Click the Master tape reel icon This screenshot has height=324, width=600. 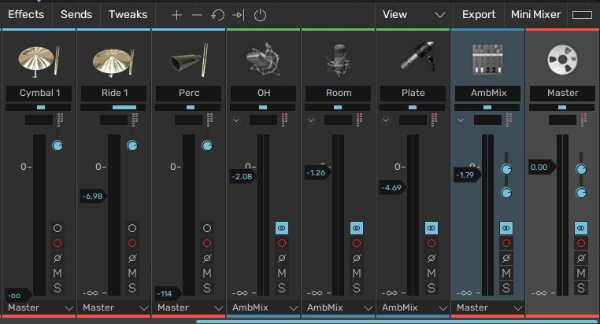(562, 60)
